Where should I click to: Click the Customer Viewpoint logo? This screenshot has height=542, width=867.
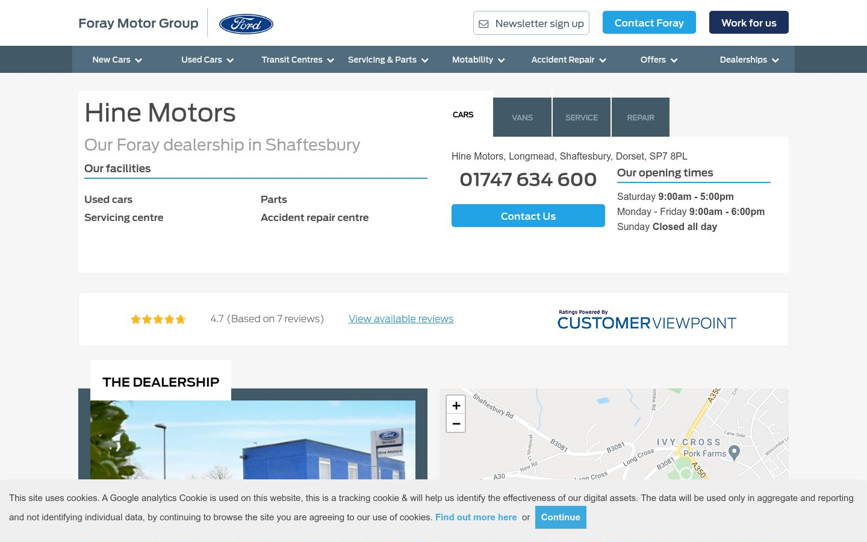(x=647, y=320)
